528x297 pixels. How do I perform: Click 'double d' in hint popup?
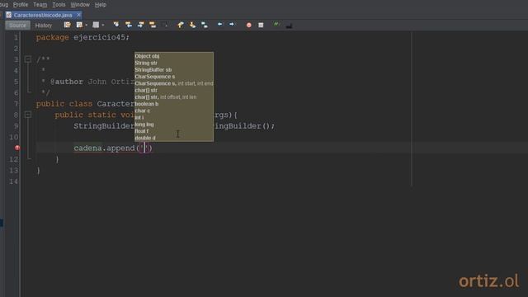point(145,138)
